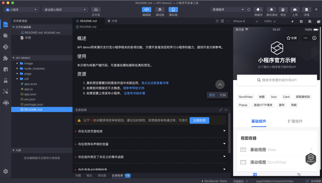
Task: Click the scroll-to-top arrow button
Action: click(x=220, y=84)
